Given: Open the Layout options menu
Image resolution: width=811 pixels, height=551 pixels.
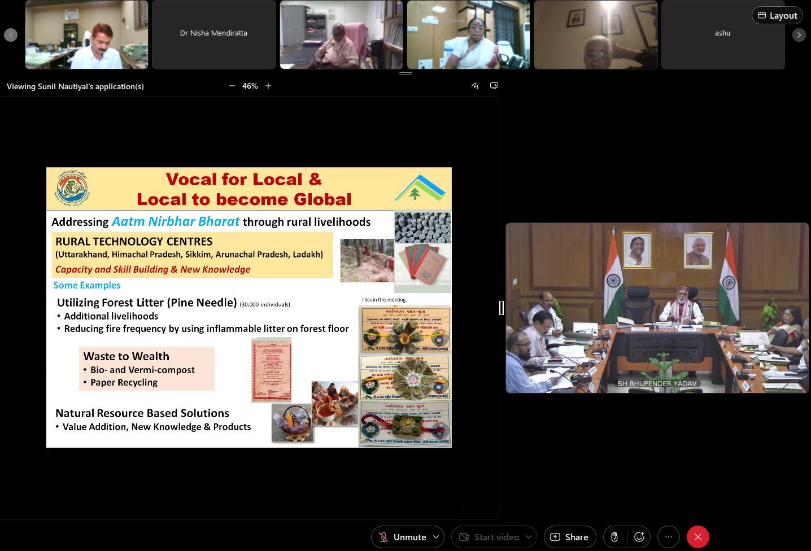Looking at the screenshot, I should click(777, 15).
